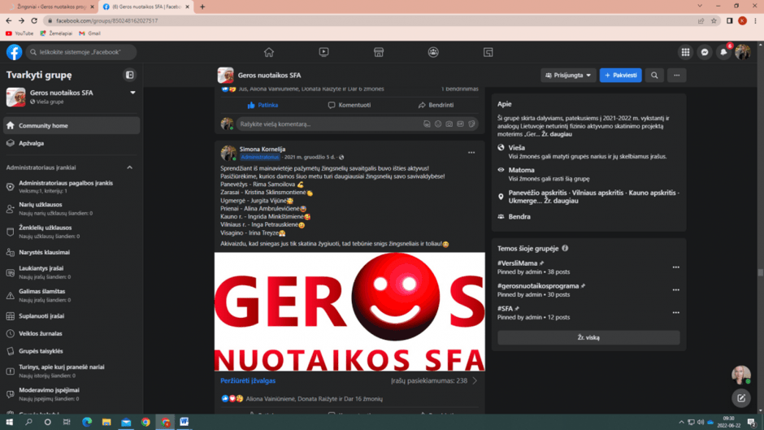Show info about topics in this group
This screenshot has height=430, width=764.
(565, 248)
